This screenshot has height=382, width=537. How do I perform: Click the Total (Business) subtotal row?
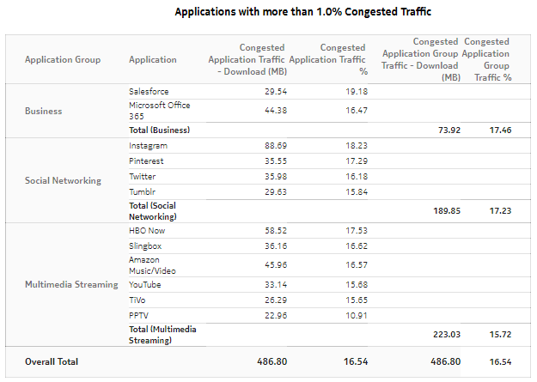(159, 130)
